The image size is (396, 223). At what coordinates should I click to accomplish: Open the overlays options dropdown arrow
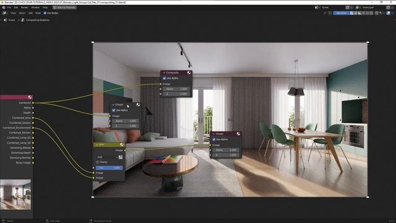click(392, 13)
